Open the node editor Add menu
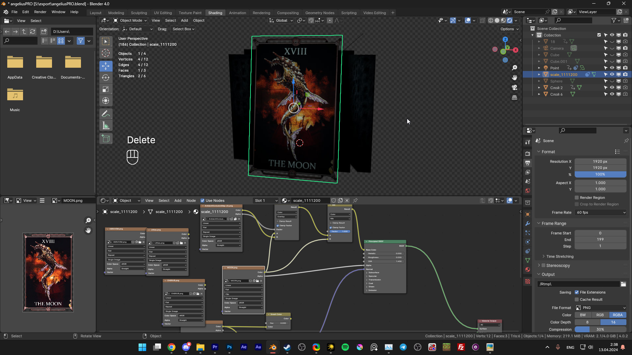The width and height of the screenshot is (632, 355). point(178,201)
